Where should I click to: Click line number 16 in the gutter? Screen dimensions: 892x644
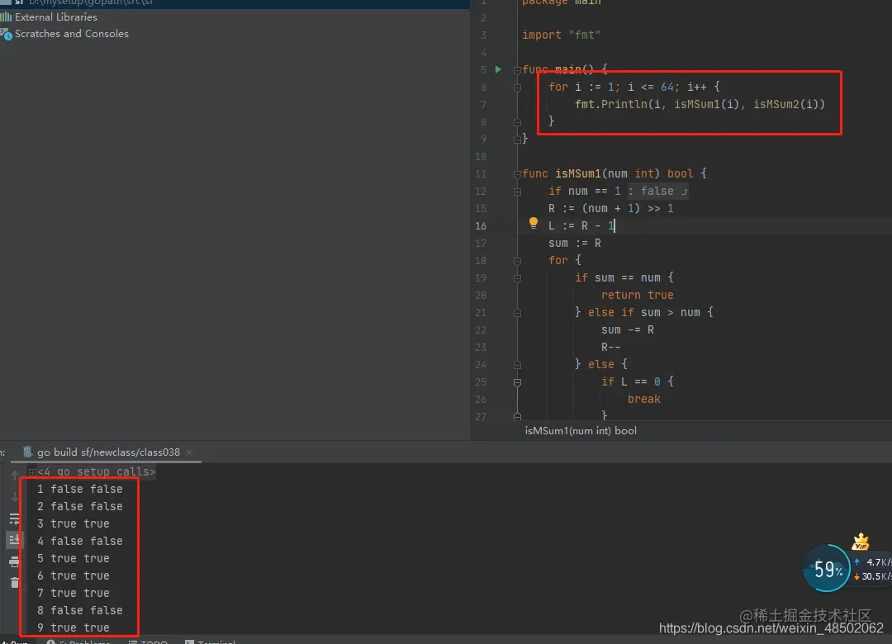(481, 226)
